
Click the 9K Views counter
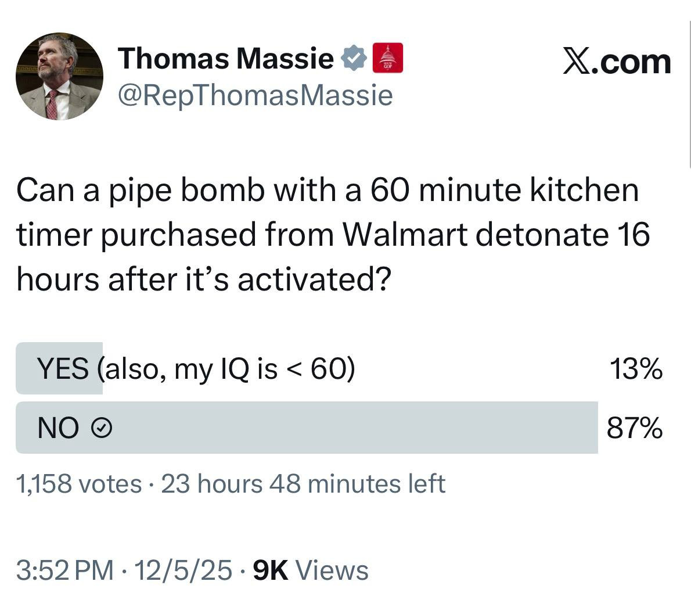click(x=311, y=570)
